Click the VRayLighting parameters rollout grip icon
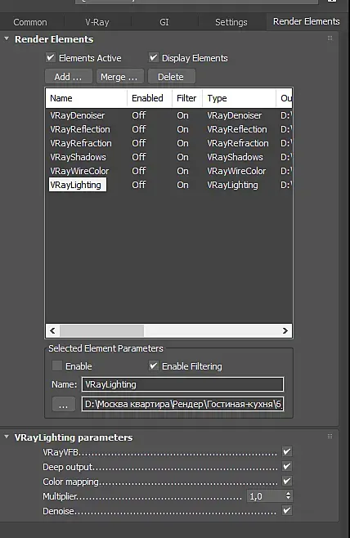 pos(330,436)
